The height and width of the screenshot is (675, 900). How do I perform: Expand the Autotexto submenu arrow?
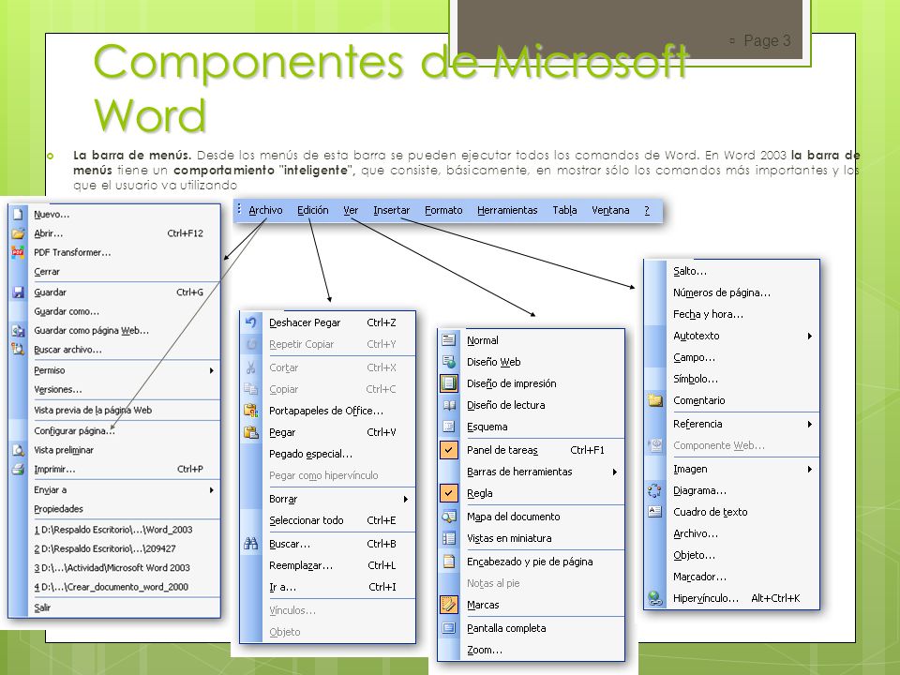click(x=810, y=336)
